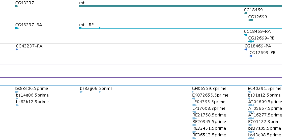Screen dimensions: 282x140
Task: Select EST label AT04609.5prime
Action: pos(265,102)
